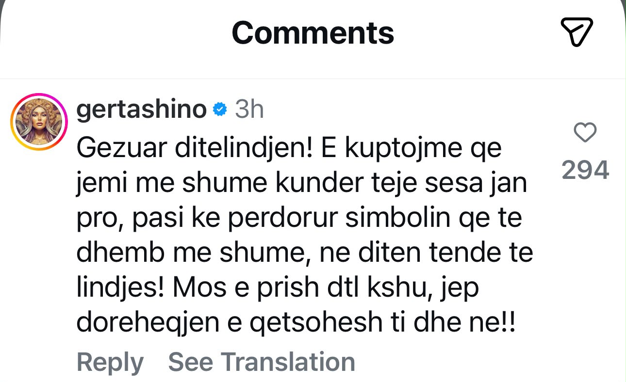
Task: Open gertashino's profile picture
Action: 40,121
